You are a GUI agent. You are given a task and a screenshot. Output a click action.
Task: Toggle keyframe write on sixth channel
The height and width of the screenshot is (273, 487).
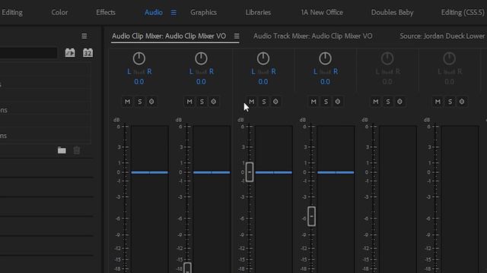(x=462, y=102)
